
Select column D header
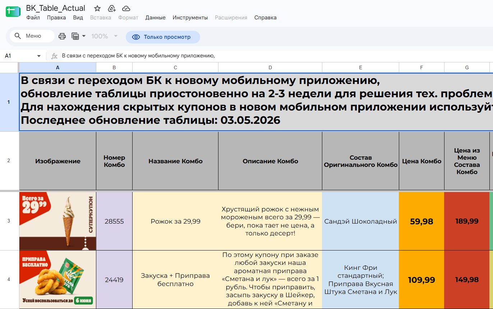[x=270, y=67]
